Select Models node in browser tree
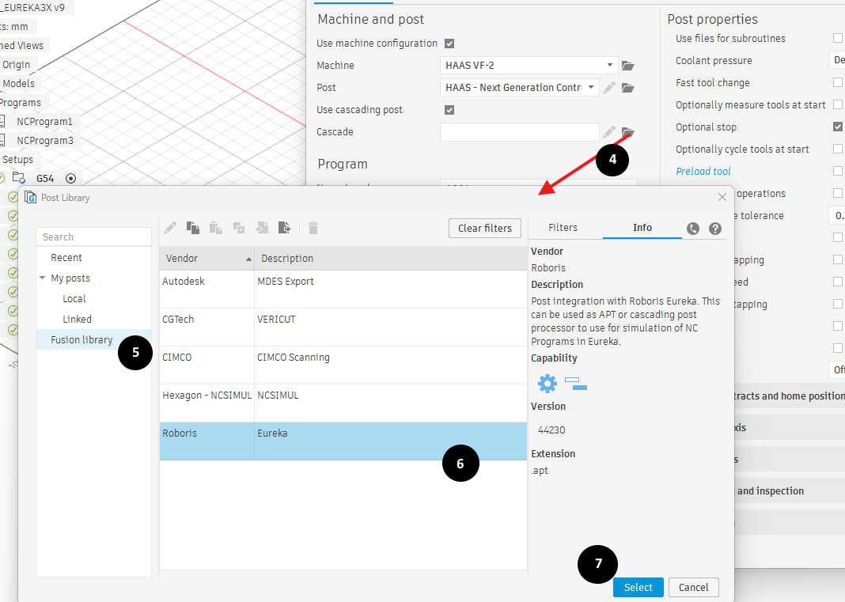Image resolution: width=845 pixels, height=602 pixels. [x=18, y=84]
